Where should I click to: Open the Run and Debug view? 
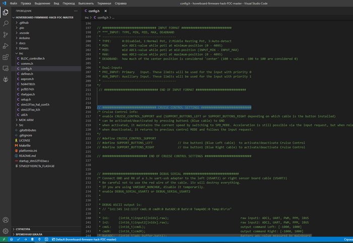pyautogui.click(x=6, y=46)
